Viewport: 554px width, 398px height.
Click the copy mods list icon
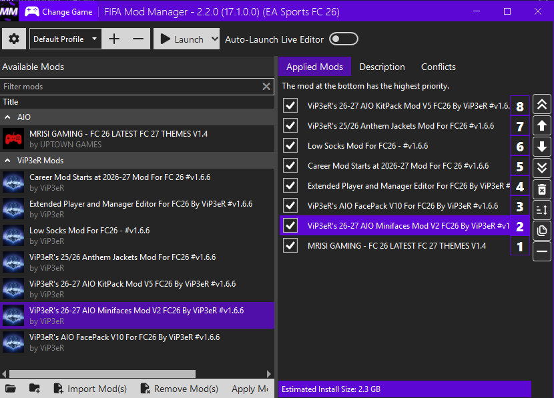coord(541,231)
